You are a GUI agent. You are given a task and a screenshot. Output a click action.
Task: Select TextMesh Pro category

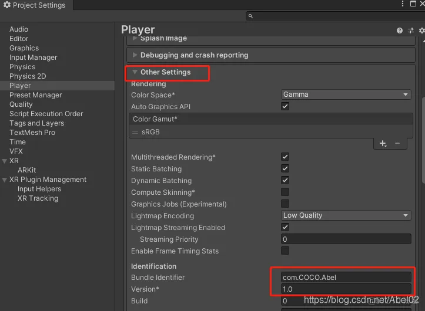point(32,133)
